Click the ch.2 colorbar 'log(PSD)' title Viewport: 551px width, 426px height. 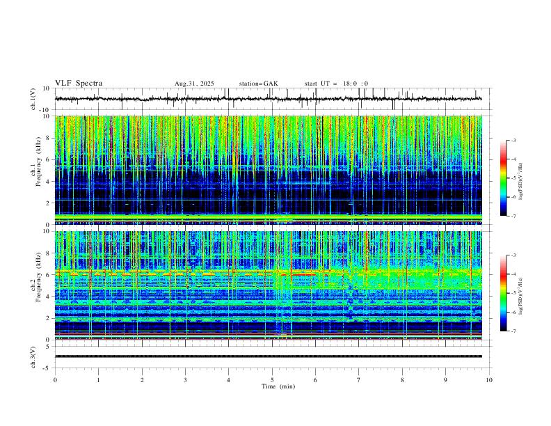click(x=521, y=296)
